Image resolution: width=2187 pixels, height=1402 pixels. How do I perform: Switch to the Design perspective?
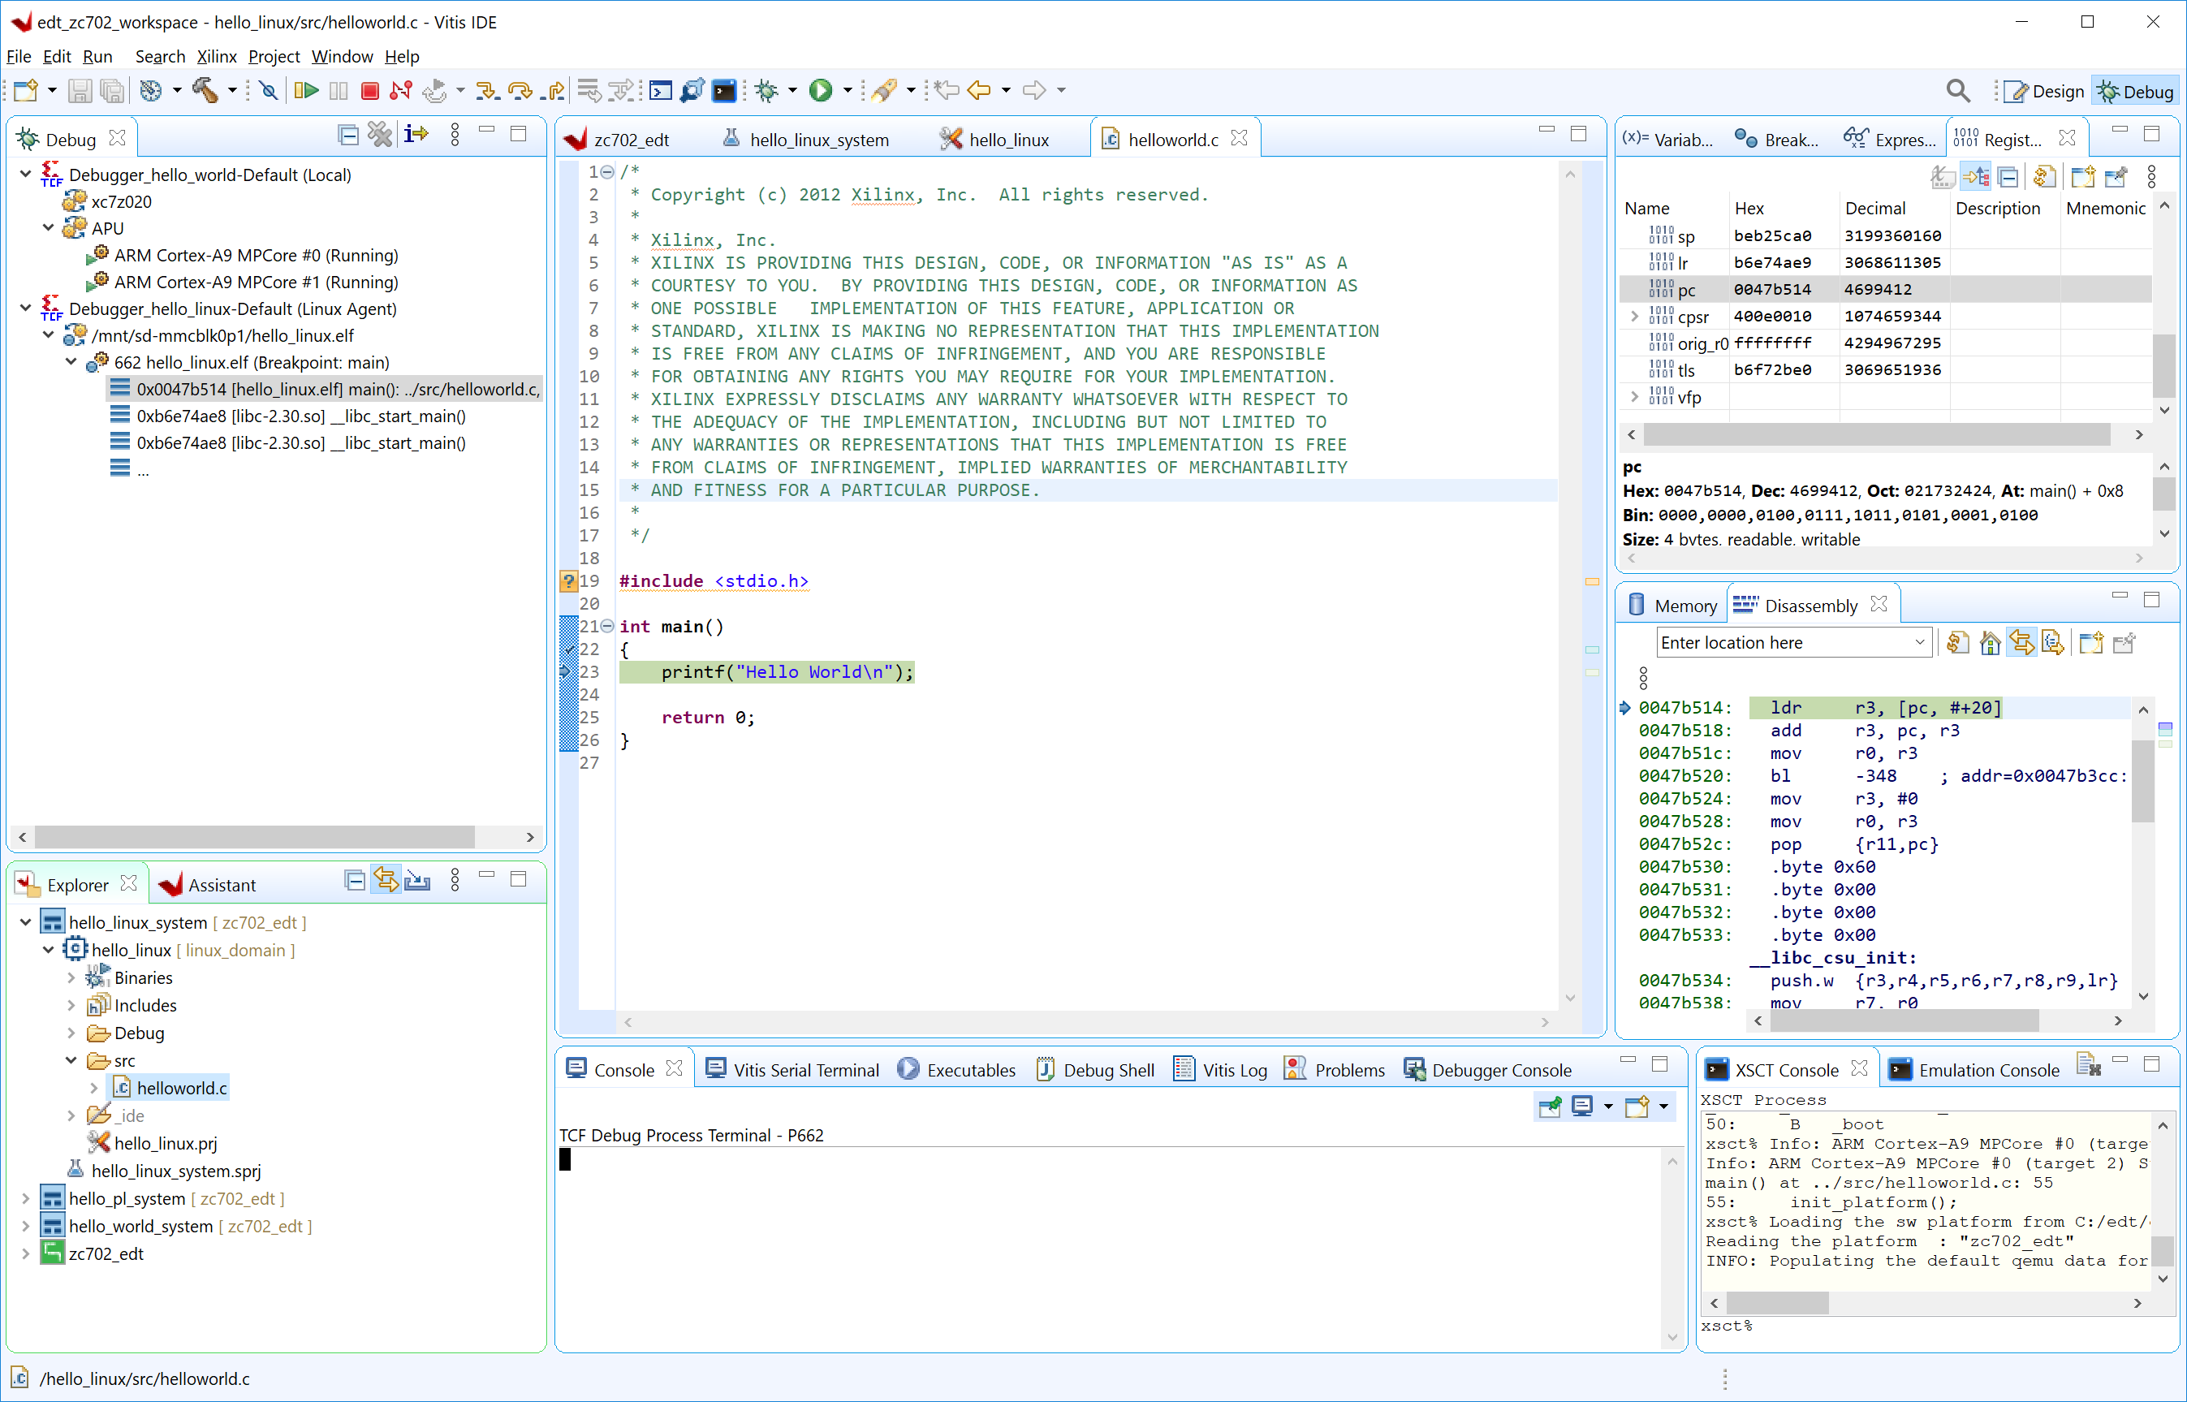2043,91
